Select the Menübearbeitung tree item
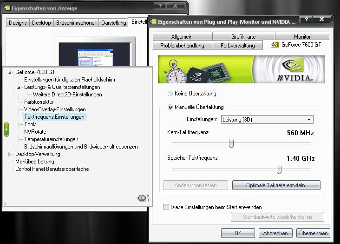340x244 pixels. click(35, 162)
